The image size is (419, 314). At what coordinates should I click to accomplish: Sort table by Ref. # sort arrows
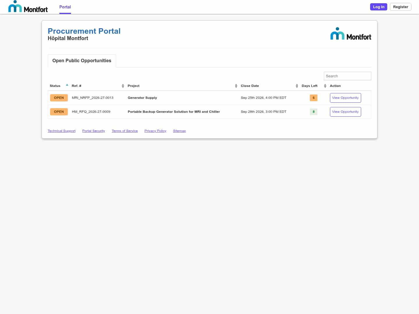tap(123, 86)
